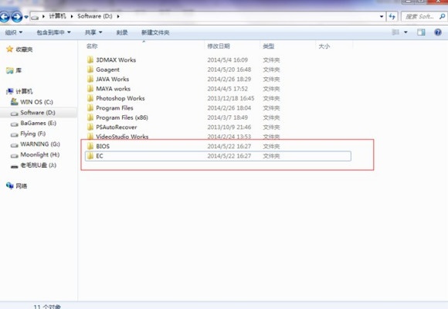
Task: Click the JAVA Works folder icon
Action: coord(90,79)
